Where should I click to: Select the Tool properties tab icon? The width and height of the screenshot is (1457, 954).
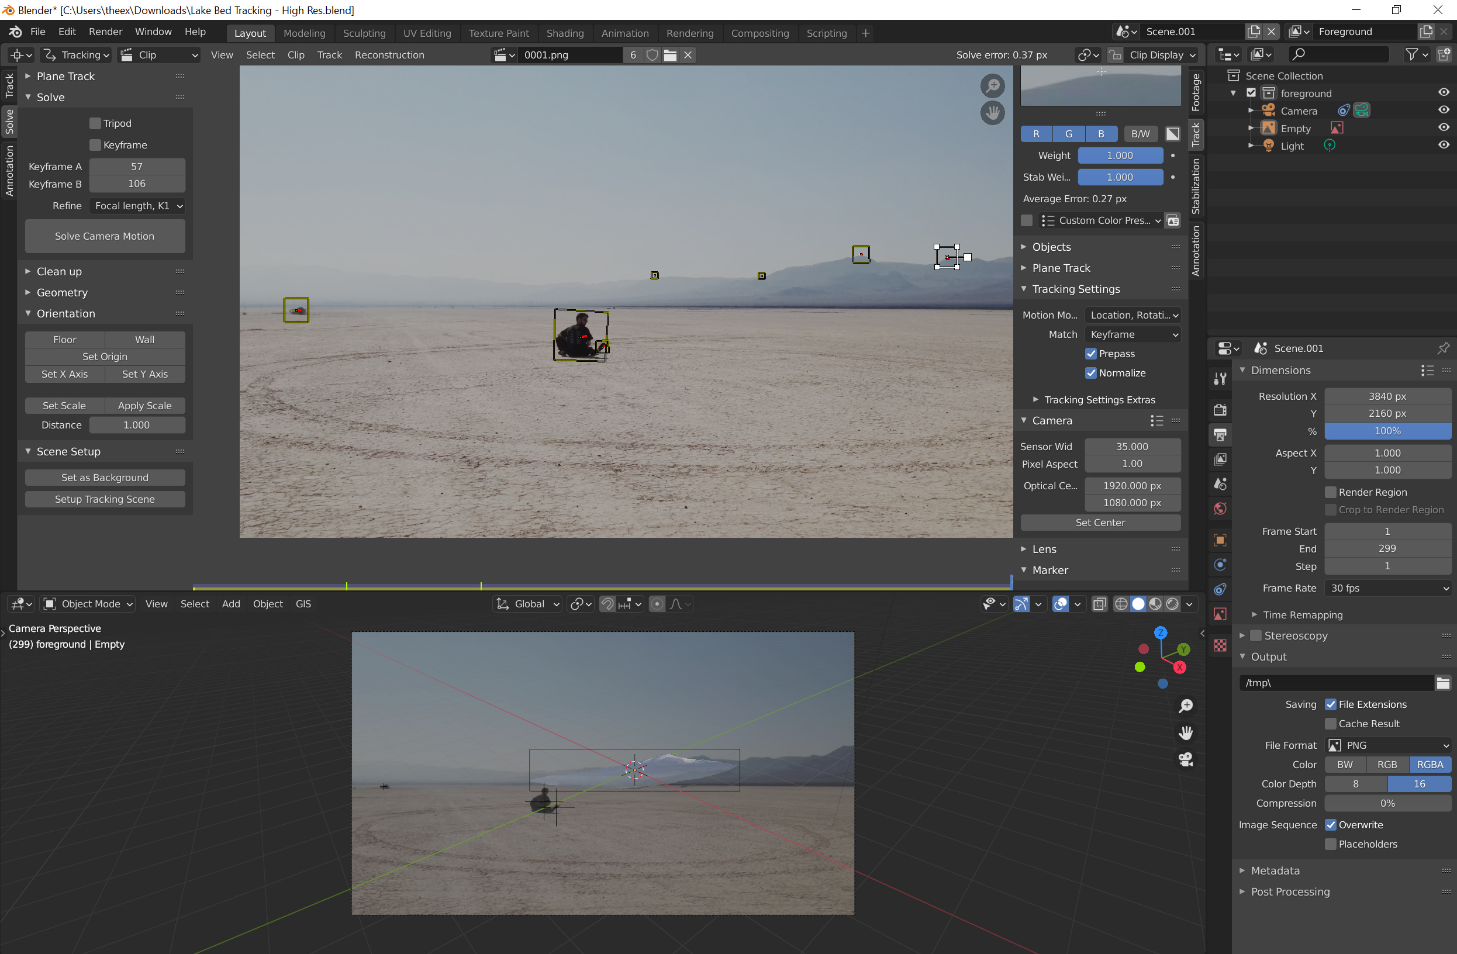(x=1220, y=379)
